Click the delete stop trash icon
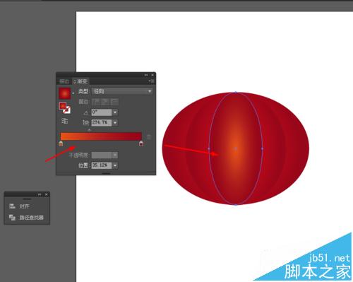Screen dimensions: 353x282 click(x=149, y=137)
